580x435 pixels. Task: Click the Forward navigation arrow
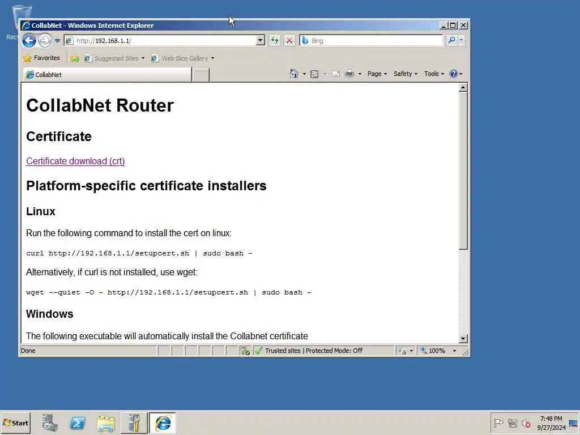[45, 40]
